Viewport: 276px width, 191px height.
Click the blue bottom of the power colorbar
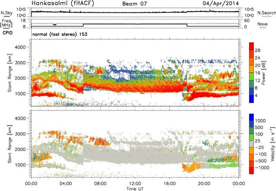coord(252,99)
